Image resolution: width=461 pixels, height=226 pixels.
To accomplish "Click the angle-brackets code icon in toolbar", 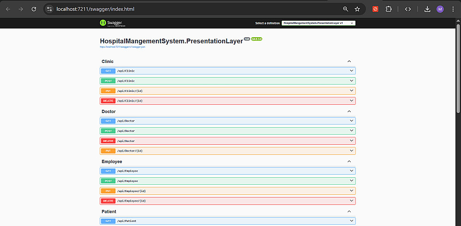I will tap(408, 9).
